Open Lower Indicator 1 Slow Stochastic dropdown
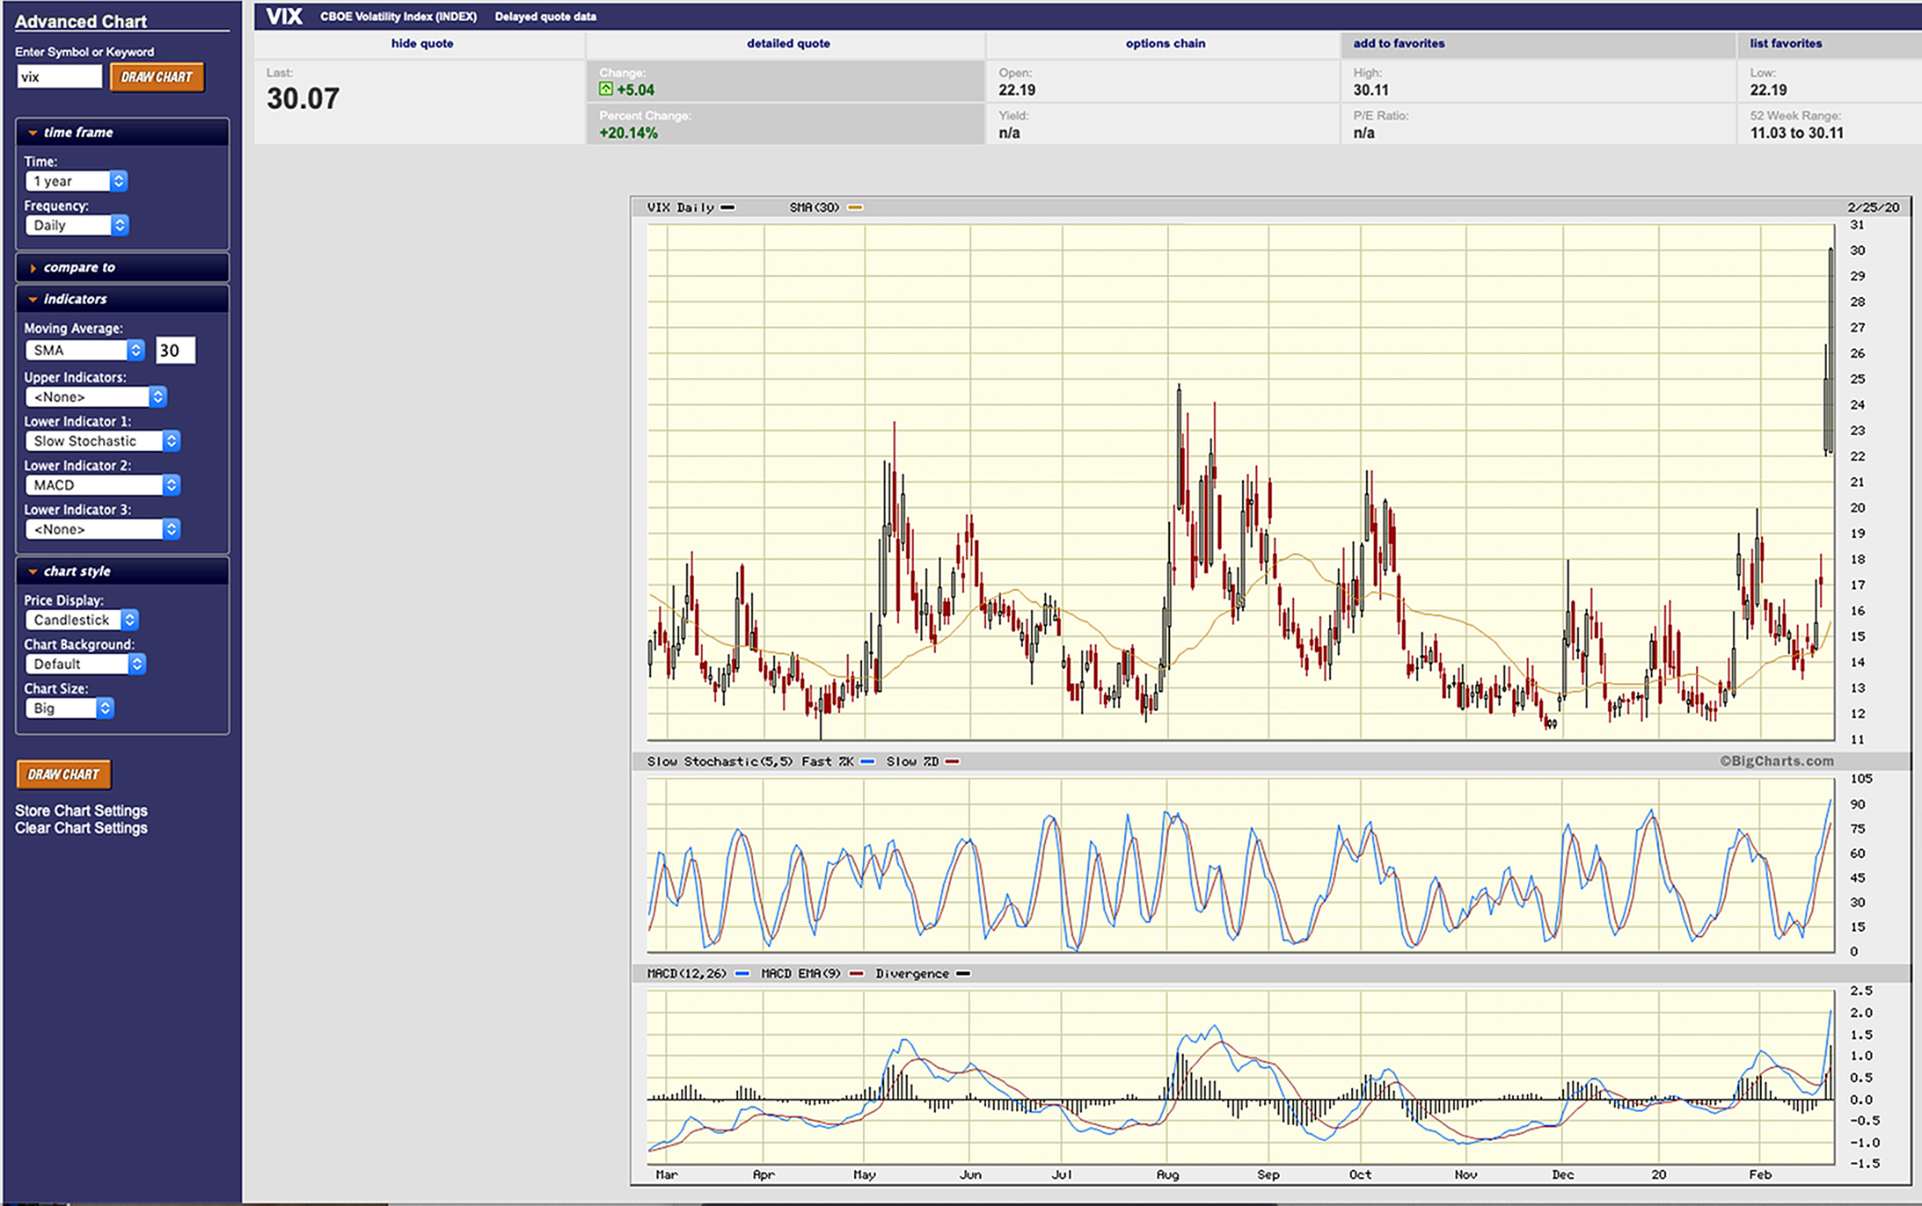1922x1206 pixels. tap(103, 440)
